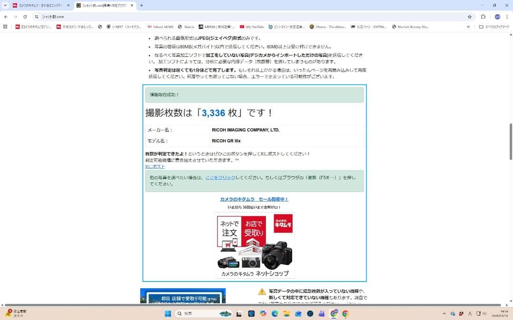Show hidden bookmarks with the chevron
Image resolution: width=513 pixels, height=320 pixels.
click(468, 27)
